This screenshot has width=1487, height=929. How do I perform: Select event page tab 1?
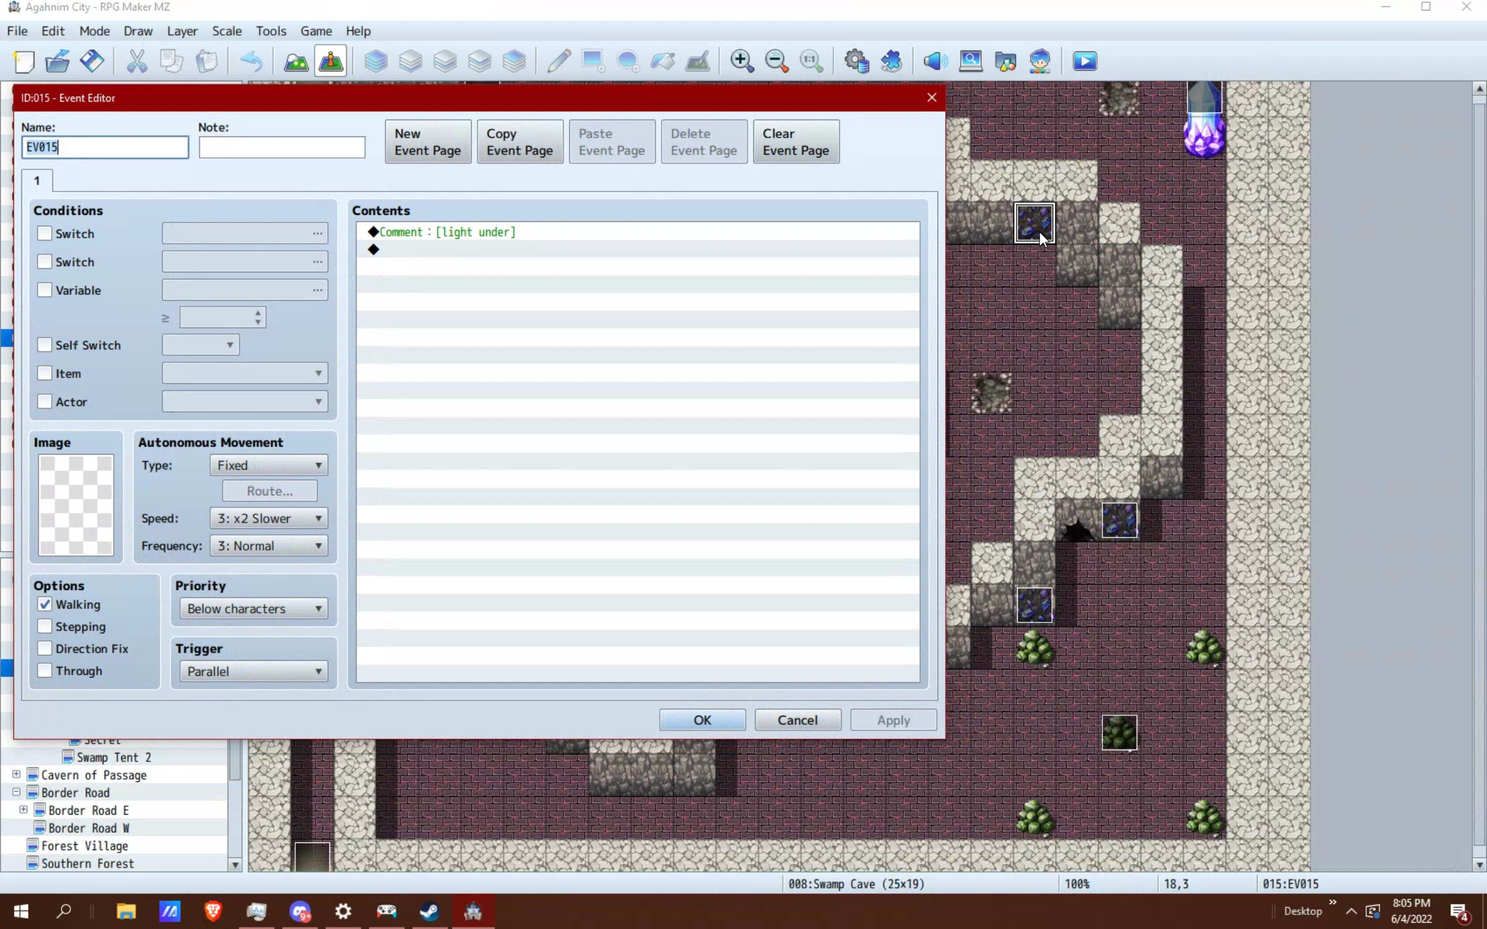pos(37,181)
